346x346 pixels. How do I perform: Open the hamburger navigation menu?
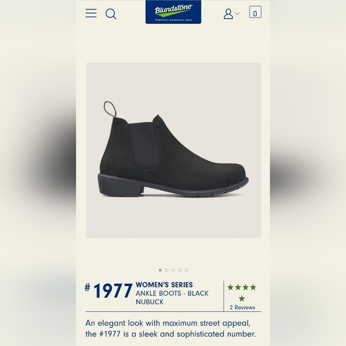[x=91, y=13]
